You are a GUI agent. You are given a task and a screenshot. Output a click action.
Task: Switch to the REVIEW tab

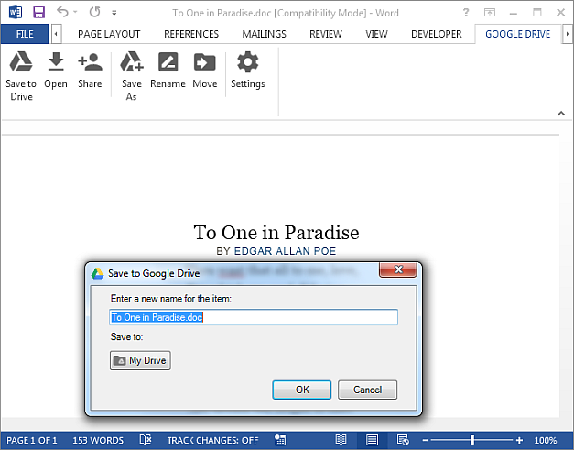tap(325, 34)
